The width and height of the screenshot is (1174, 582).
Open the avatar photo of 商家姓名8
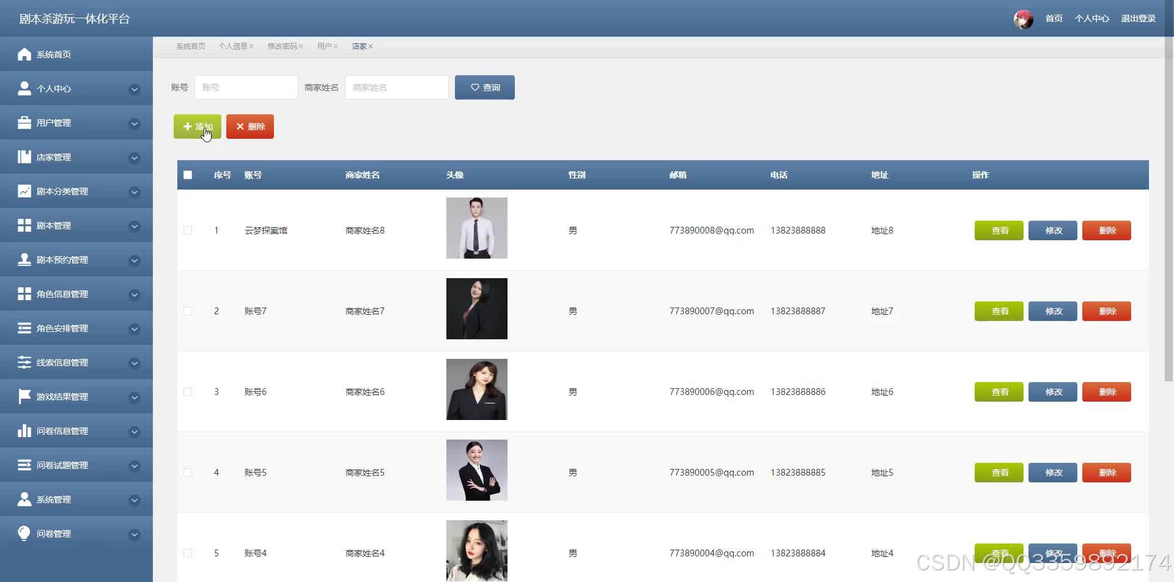click(477, 228)
